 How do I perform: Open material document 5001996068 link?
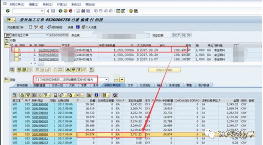[40, 104]
